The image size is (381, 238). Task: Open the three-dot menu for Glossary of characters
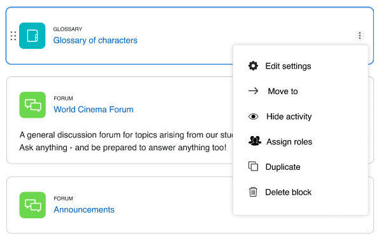tap(360, 36)
